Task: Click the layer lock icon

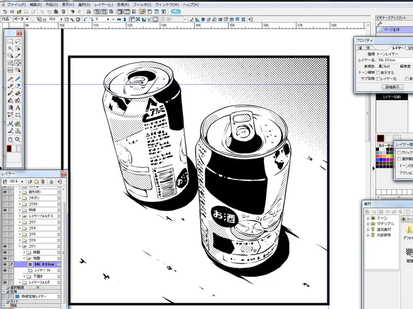Action: (x=52, y=182)
